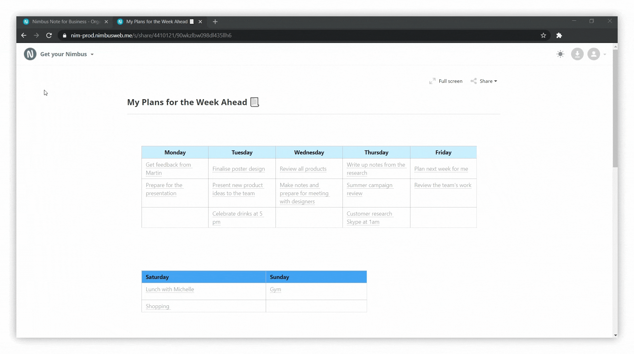The width and height of the screenshot is (634, 354).
Task: Toggle light/dark mode icon
Action: 560,54
